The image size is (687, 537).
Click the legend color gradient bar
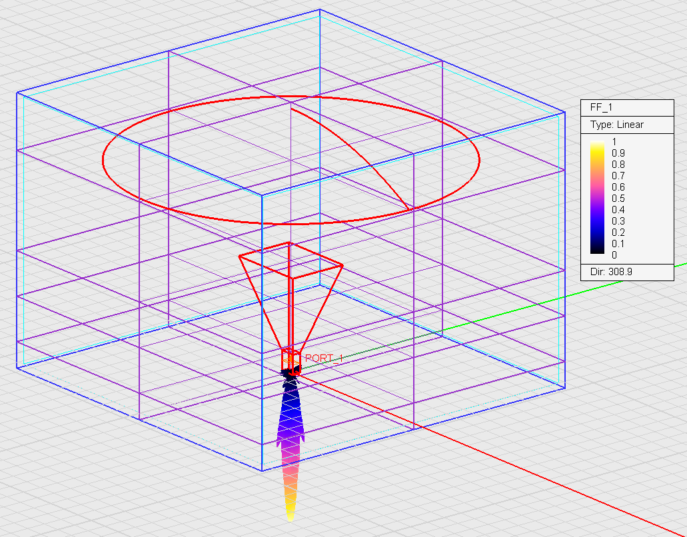pyautogui.click(x=597, y=198)
